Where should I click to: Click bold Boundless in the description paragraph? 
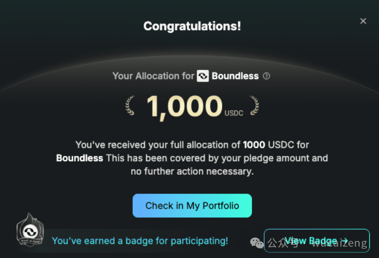[x=79, y=158]
